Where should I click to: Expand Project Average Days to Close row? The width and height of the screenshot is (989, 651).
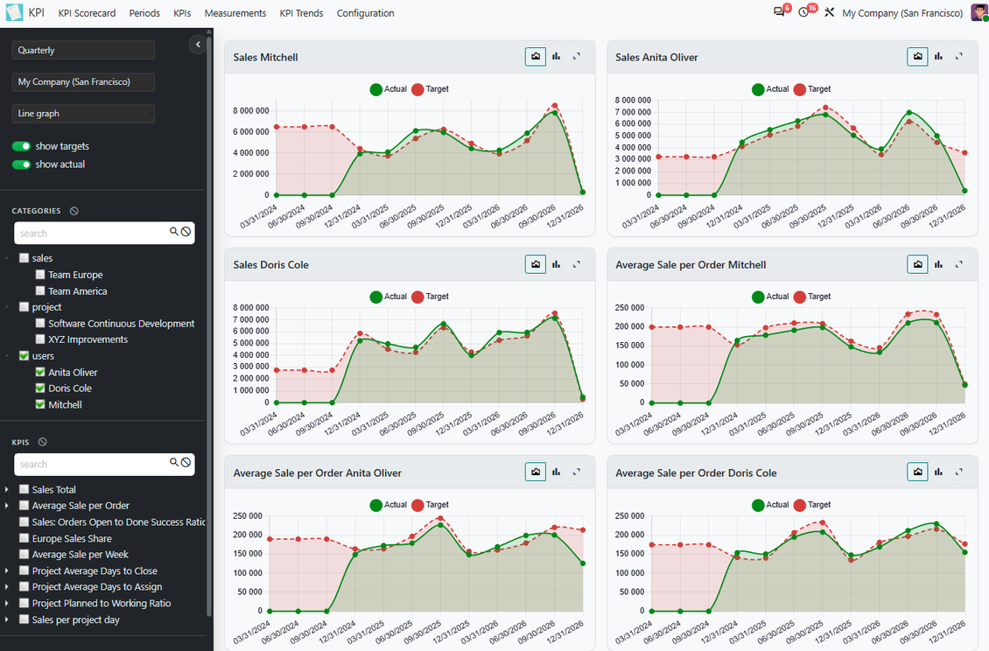(7, 570)
